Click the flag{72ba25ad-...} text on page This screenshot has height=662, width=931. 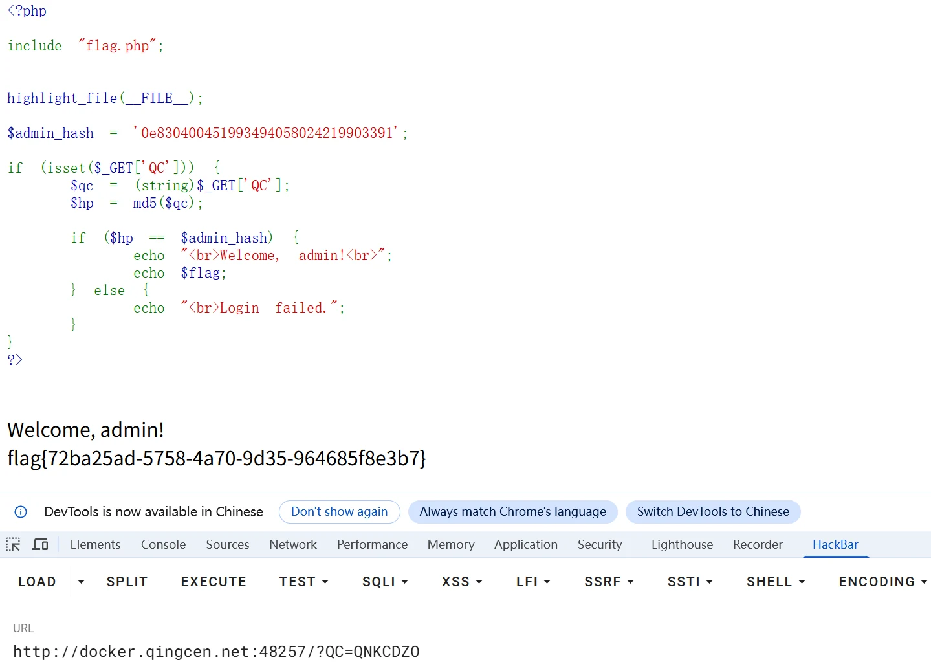point(217,458)
